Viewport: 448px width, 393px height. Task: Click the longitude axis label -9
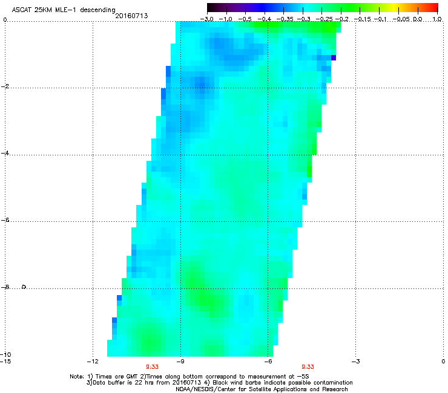coord(180,362)
